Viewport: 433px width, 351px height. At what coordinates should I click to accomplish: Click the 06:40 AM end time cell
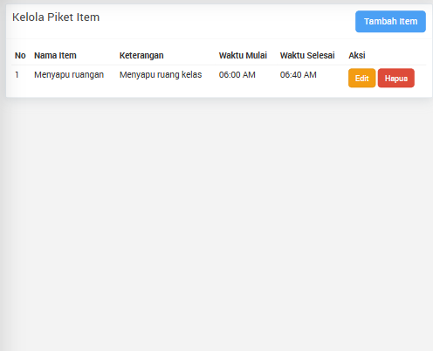tap(299, 75)
